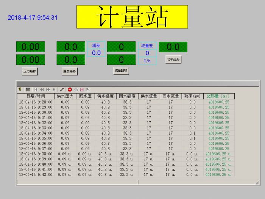Open the 功率趋势 trend view
The height and width of the screenshot is (199, 265).
pyautogui.click(x=173, y=60)
